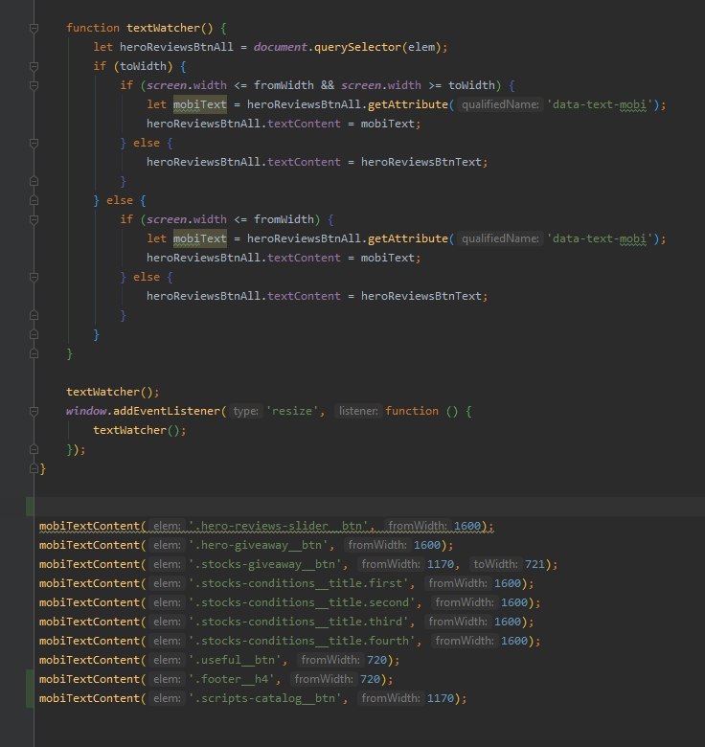Click the '.footer__h4' selector string

[232, 679]
